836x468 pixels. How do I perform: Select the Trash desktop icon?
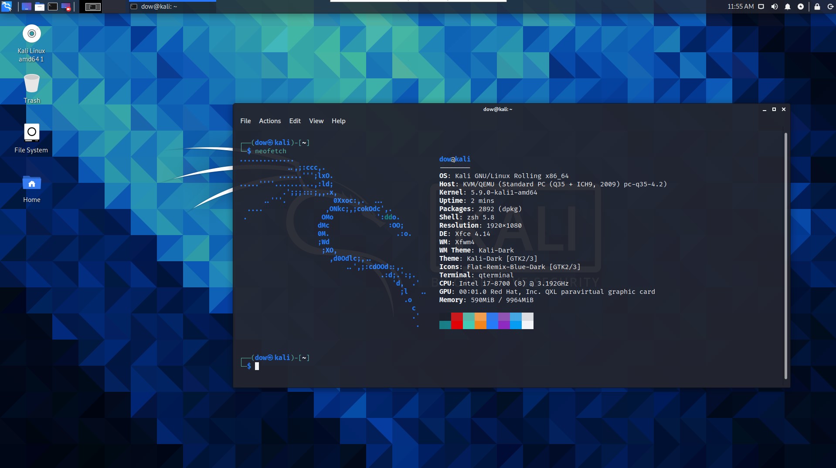(32, 89)
